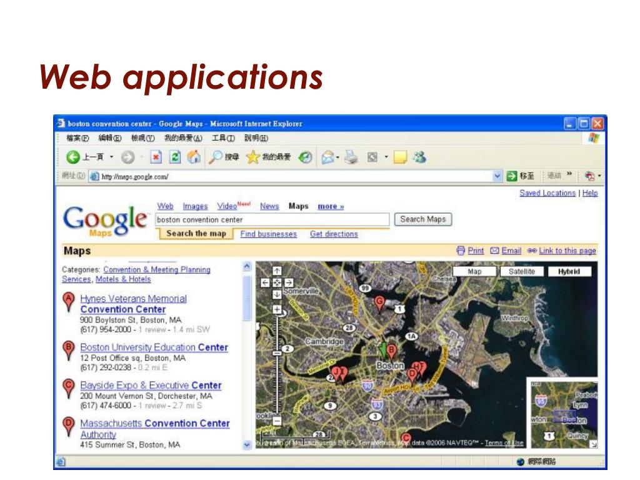Click the overview mini map thumbnail
The height and width of the screenshot is (480, 640).
[564, 415]
